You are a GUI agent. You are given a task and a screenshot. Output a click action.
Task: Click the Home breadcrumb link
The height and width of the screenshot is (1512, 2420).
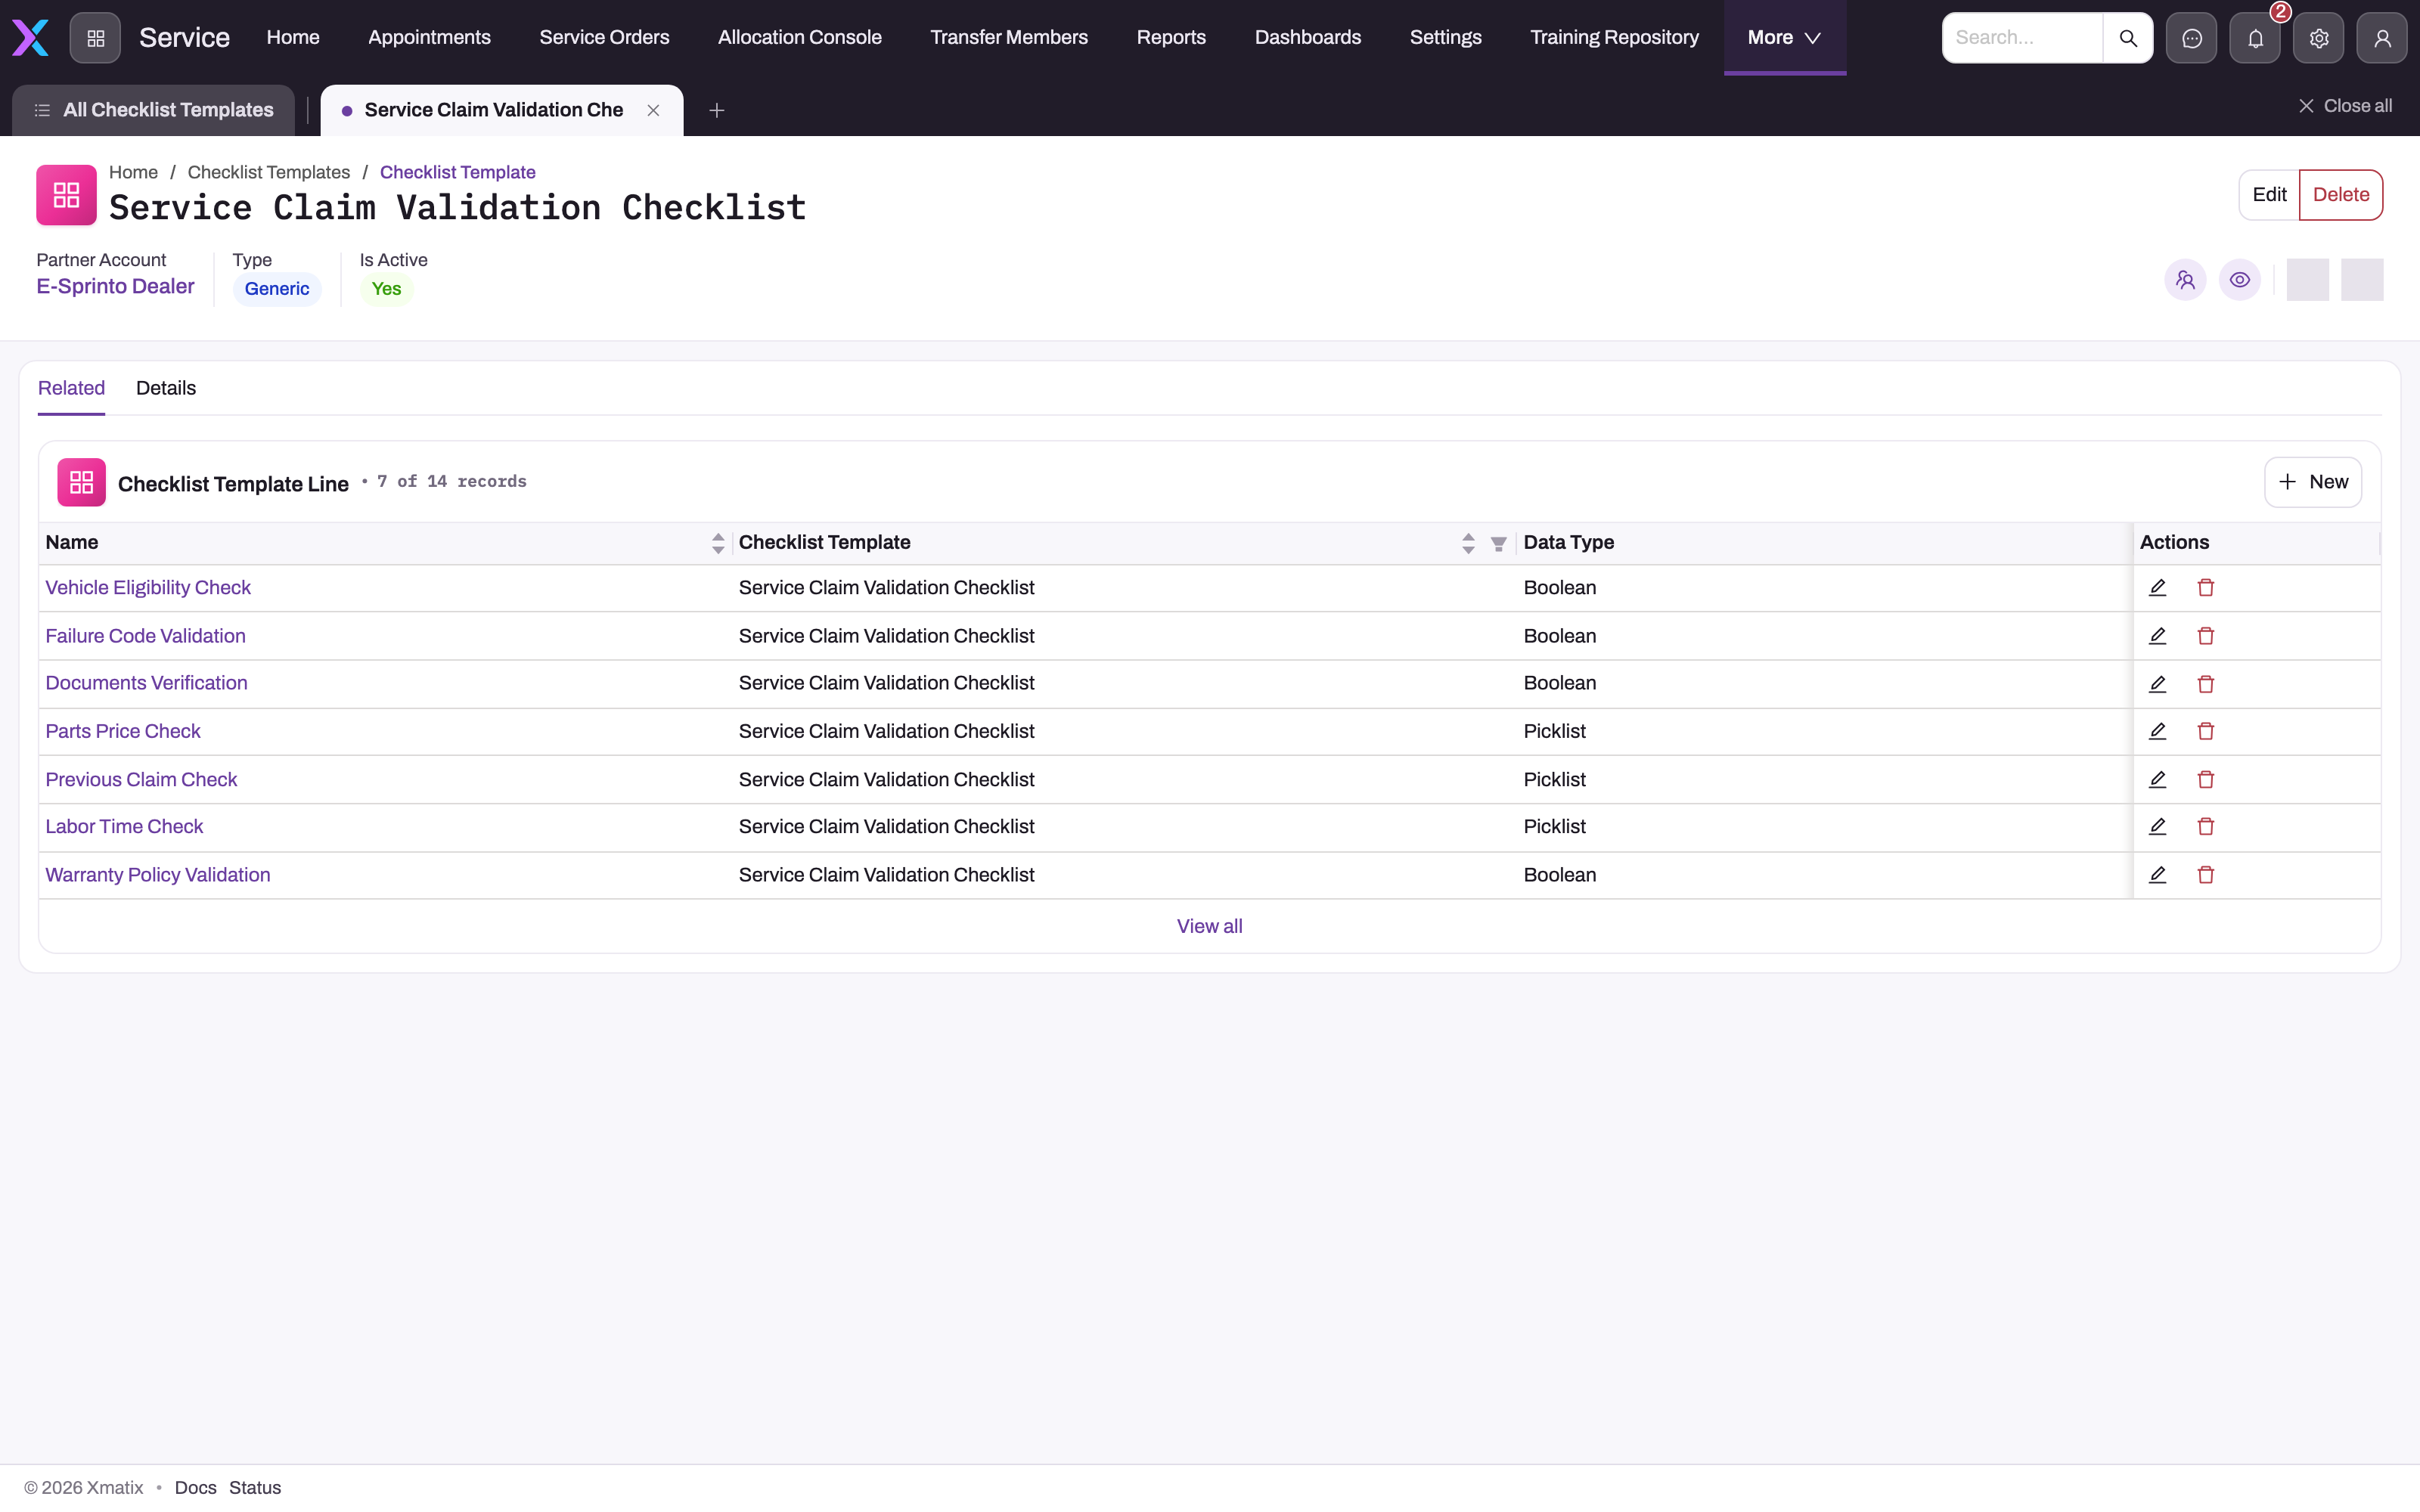(133, 172)
